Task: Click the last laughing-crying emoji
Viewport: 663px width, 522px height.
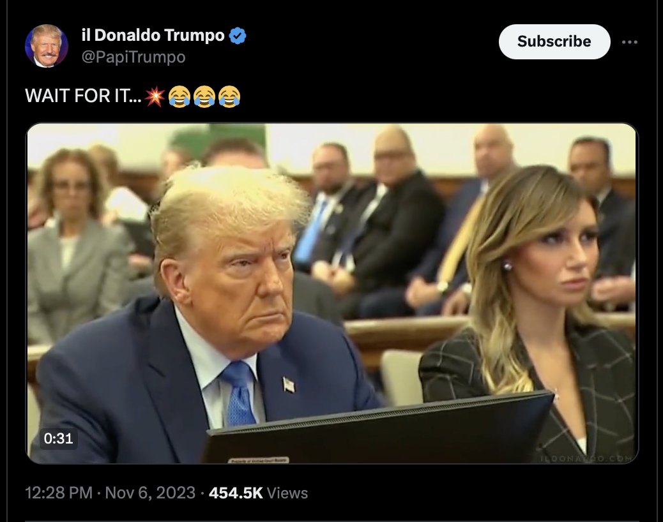Action: (229, 96)
